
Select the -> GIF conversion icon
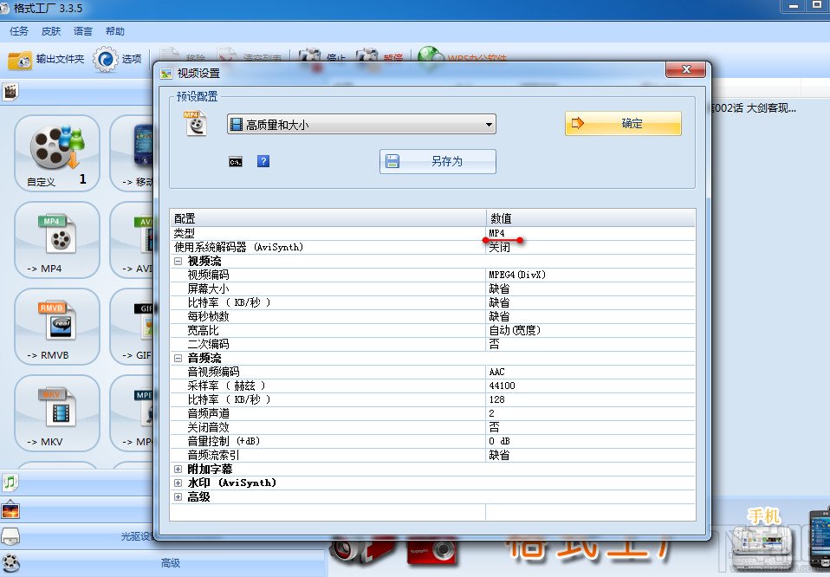pos(144,321)
